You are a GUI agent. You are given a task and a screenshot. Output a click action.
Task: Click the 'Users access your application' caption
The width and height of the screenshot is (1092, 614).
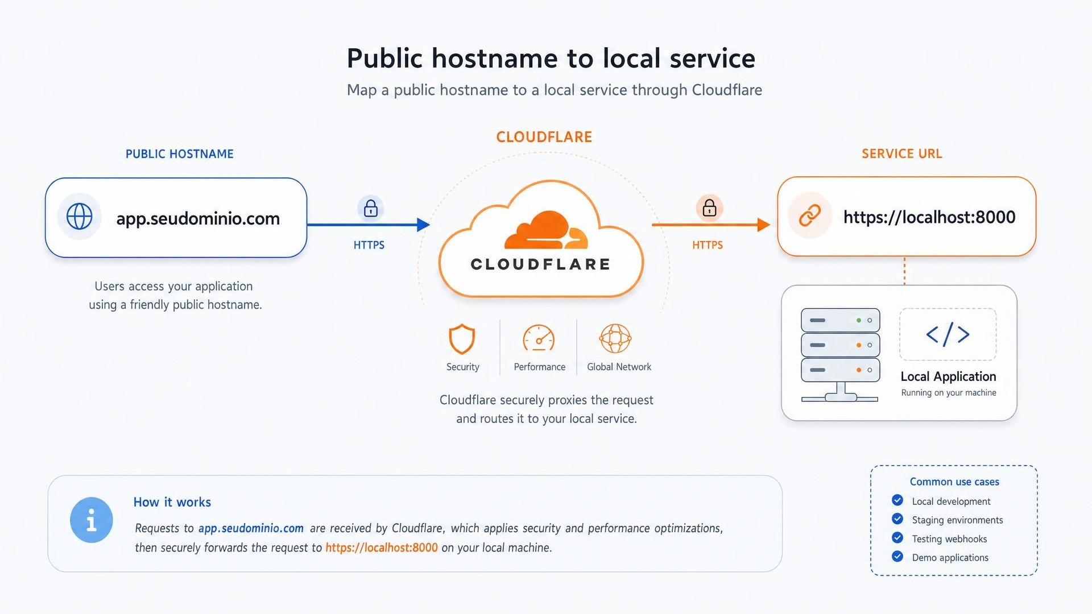(175, 295)
